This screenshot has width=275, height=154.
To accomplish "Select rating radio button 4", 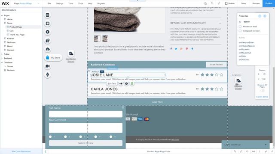I will pos(95,137).
